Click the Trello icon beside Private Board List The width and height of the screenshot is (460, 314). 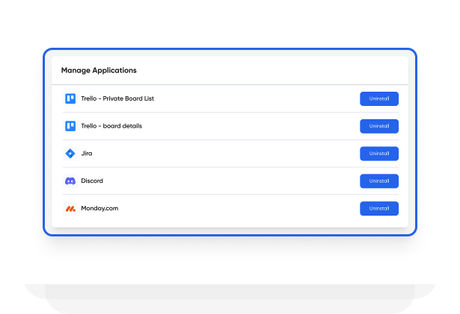[70, 98]
